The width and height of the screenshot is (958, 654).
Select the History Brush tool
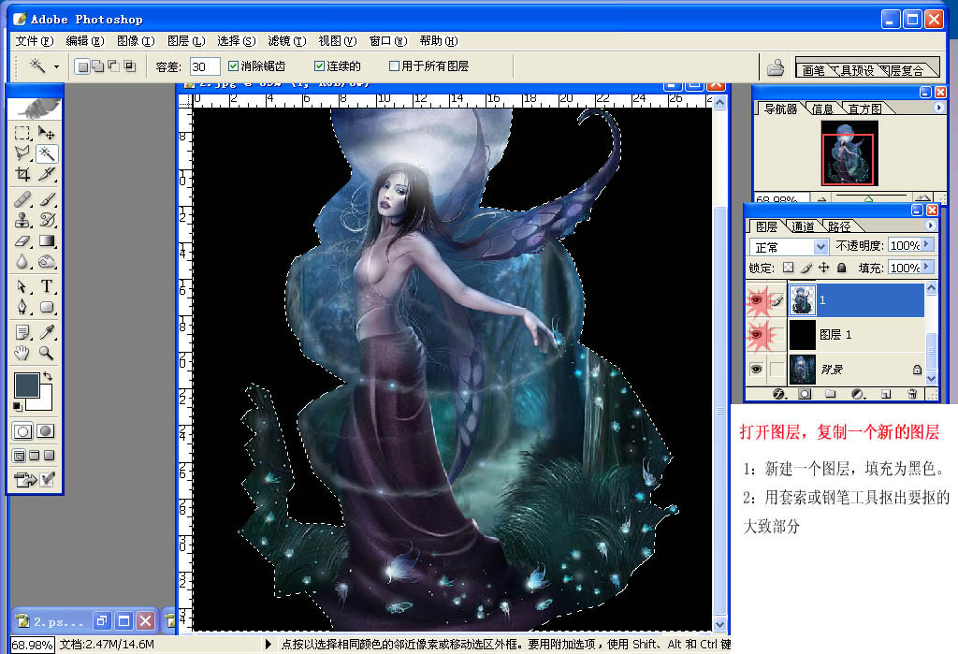coord(47,220)
